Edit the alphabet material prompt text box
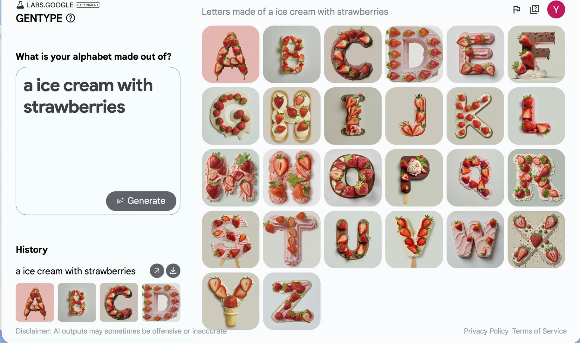 (x=98, y=141)
